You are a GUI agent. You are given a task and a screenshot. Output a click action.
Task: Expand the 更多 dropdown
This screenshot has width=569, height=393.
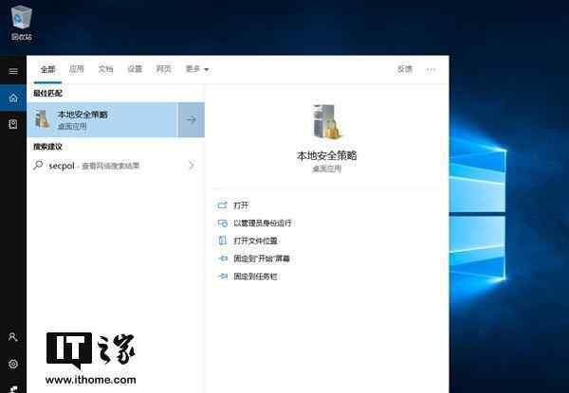tap(197, 69)
